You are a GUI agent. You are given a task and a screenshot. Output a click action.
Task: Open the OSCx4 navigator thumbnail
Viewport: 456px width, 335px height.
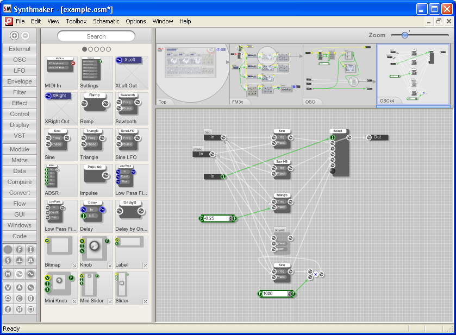click(x=413, y=74)
